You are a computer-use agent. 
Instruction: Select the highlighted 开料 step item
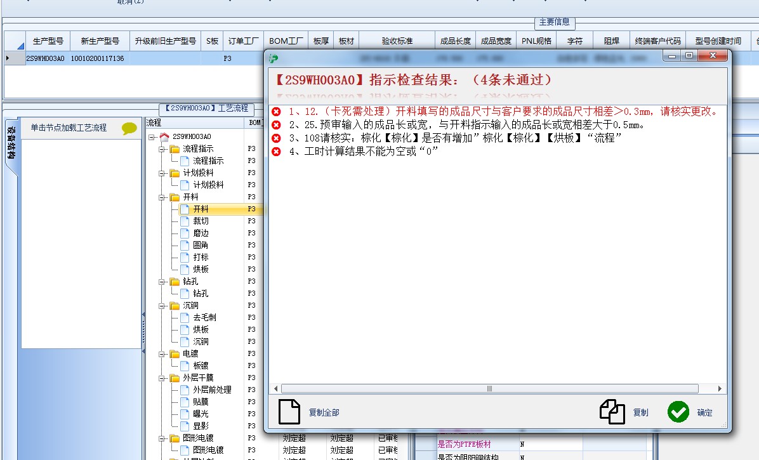coord(201,209)
